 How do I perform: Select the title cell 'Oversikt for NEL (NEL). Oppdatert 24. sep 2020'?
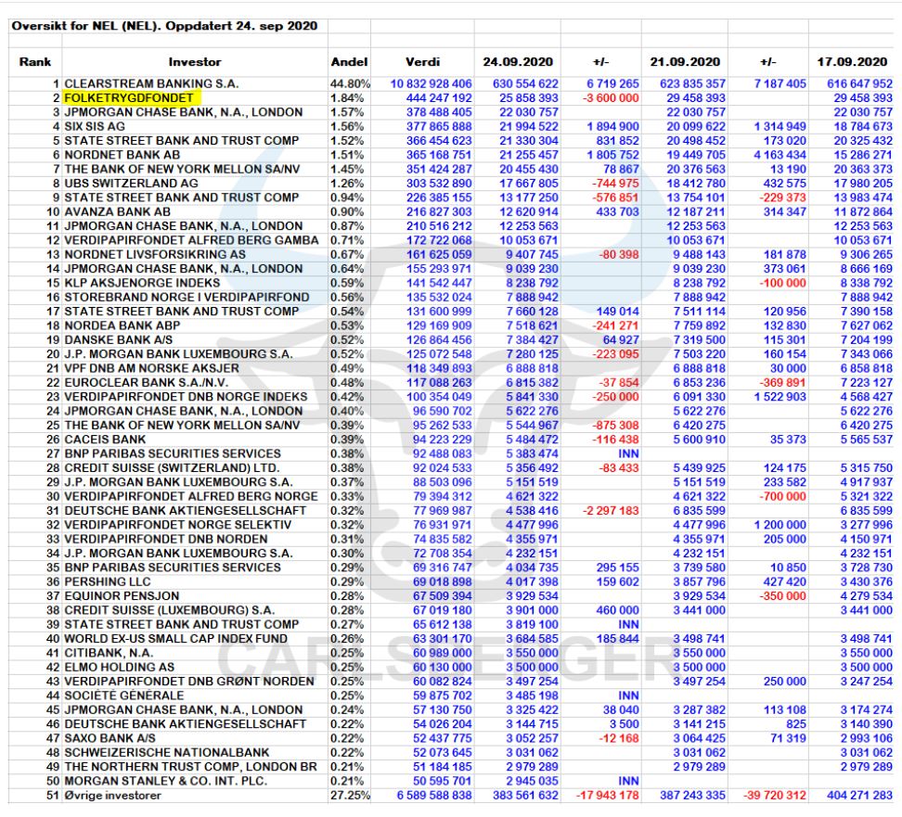pos(164,26)
